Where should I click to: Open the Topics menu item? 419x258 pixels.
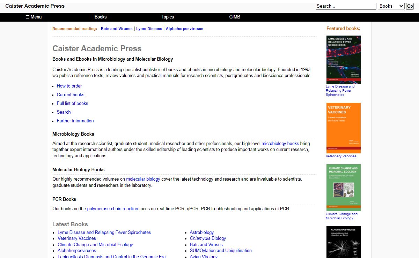pos(168,17)
